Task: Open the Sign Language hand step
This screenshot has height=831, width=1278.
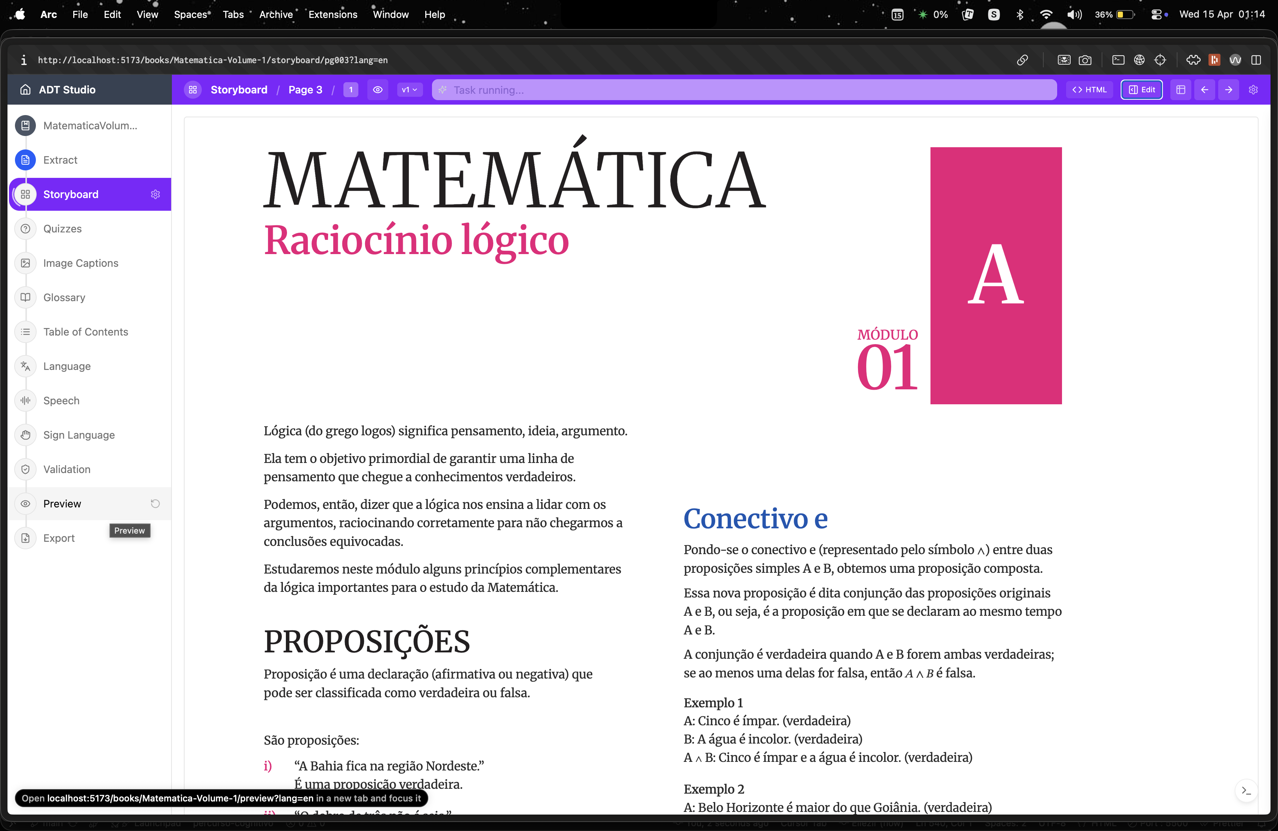Action: 79,435
